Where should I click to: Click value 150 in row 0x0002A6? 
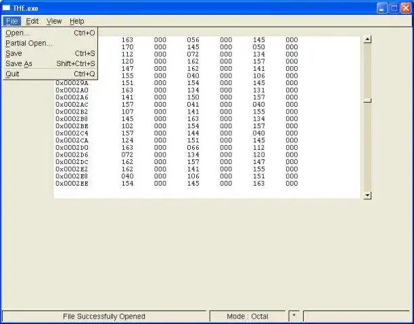193,97
